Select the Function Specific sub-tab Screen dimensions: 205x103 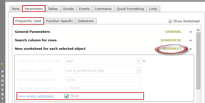(x=60, y=21)
